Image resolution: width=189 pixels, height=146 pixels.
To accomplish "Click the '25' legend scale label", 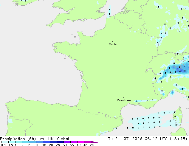I will 58,145.
